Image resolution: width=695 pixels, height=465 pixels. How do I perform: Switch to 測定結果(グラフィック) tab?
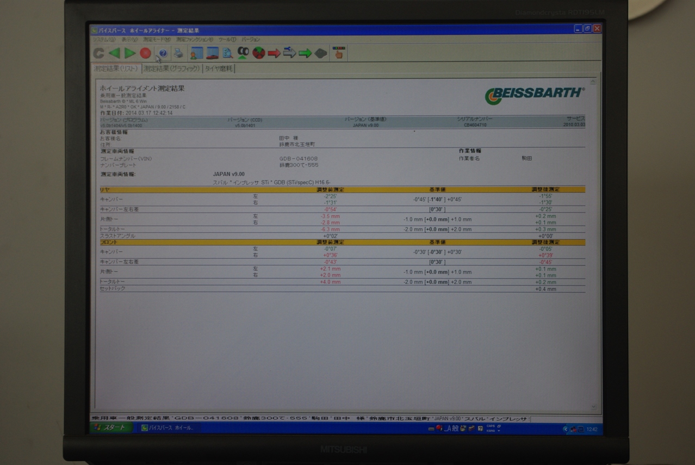[x=172, y=69]
